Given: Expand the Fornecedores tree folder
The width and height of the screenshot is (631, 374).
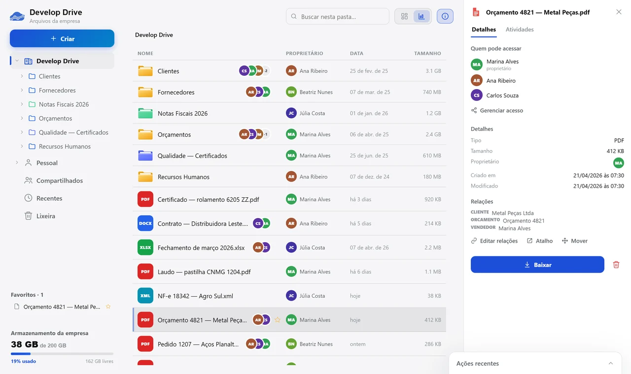Looking at the screenshot, I should point(22,90).
